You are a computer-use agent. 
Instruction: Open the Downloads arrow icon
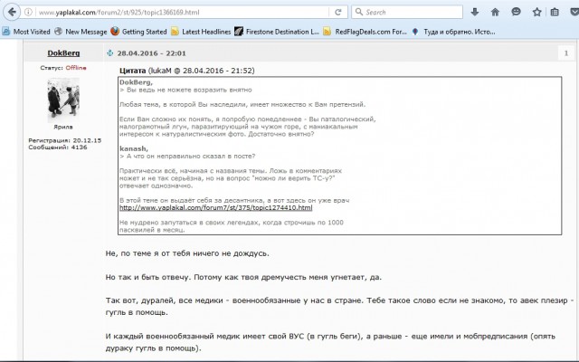click(x=475, y=12)
